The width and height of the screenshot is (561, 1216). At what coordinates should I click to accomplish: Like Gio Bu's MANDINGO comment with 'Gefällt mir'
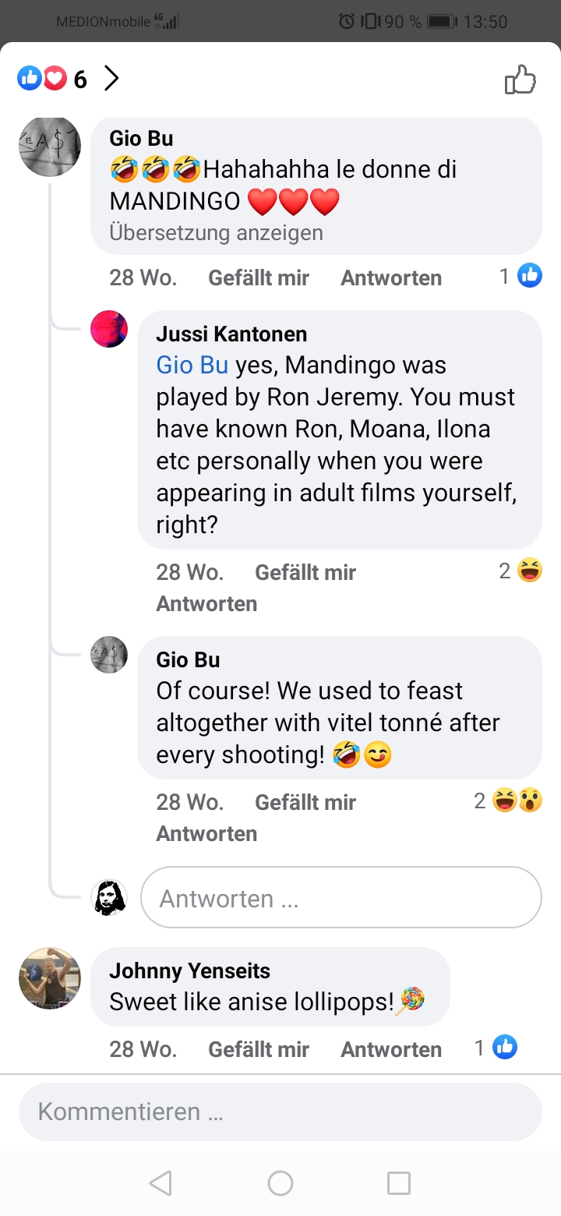[259, 277]
